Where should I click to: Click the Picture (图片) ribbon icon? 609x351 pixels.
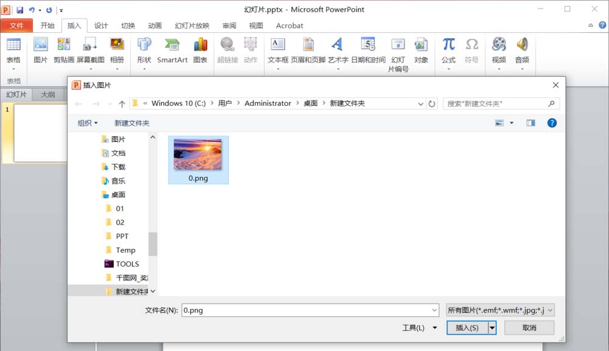[x=40, y=50]
